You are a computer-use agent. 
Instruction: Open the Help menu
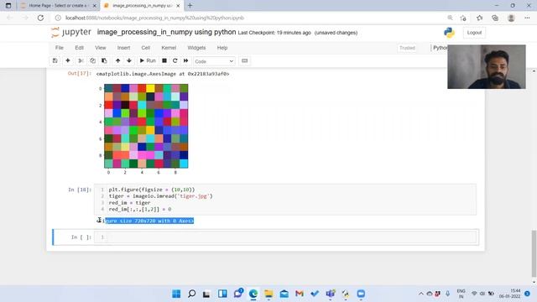222,48
